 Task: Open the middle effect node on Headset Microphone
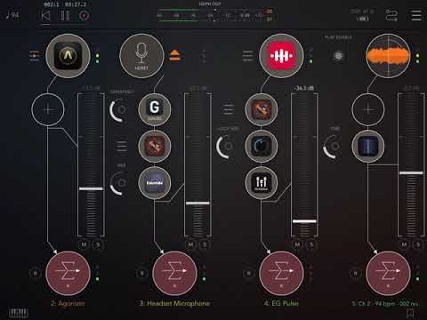pyautogui.click(x=155, y=146)
